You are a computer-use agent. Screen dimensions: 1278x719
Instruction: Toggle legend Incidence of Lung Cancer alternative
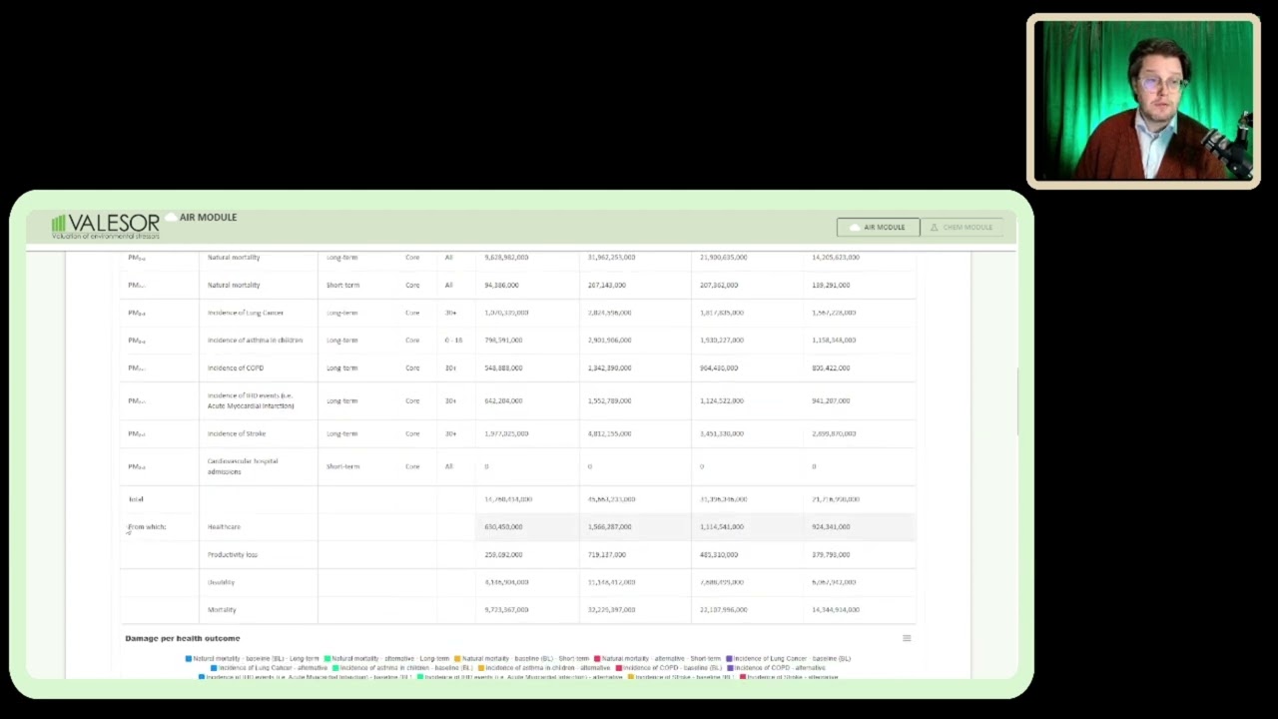[x=270, y=668]
